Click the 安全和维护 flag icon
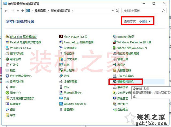 [61, 48]
